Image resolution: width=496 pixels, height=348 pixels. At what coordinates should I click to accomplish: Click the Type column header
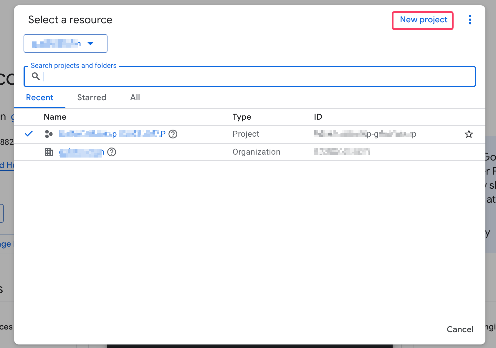(242, 117)
